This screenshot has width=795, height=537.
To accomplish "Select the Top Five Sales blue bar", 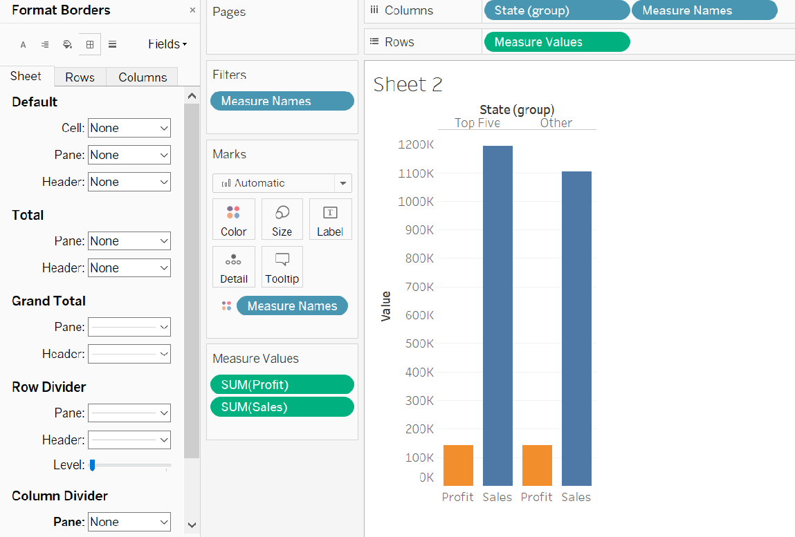I will click(497, 316).
